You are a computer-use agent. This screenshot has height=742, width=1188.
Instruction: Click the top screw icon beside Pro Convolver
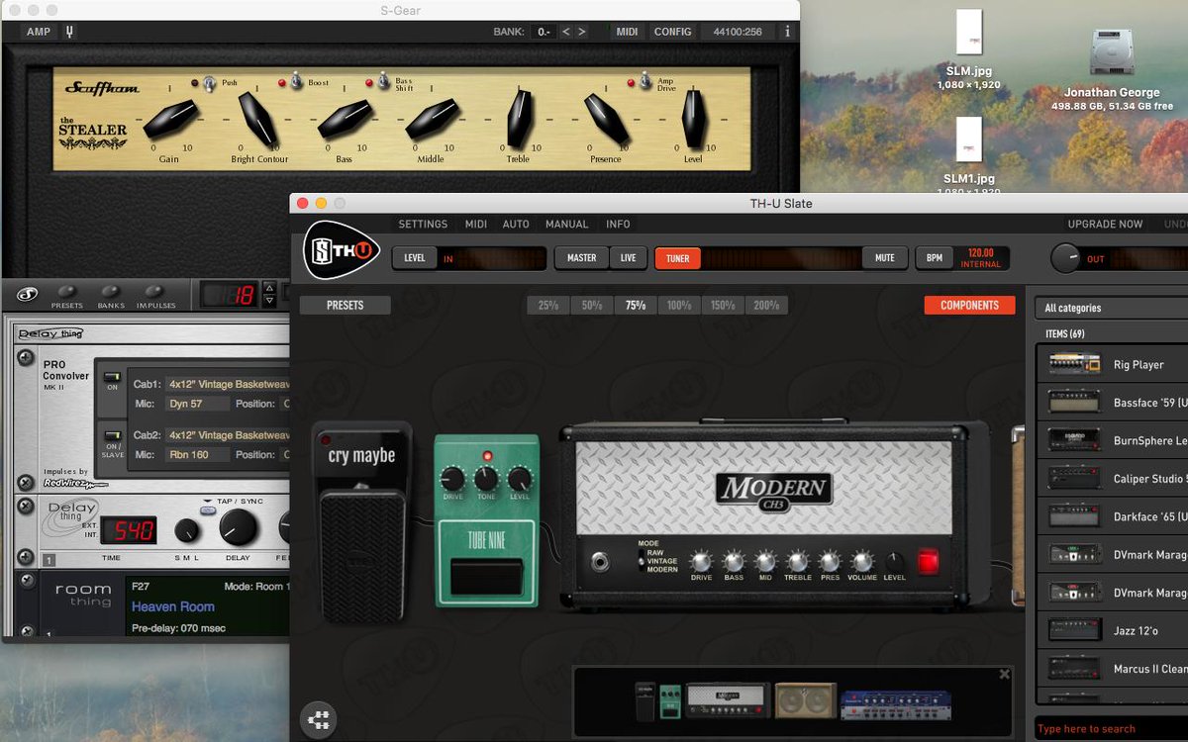[x=26, y=357]
